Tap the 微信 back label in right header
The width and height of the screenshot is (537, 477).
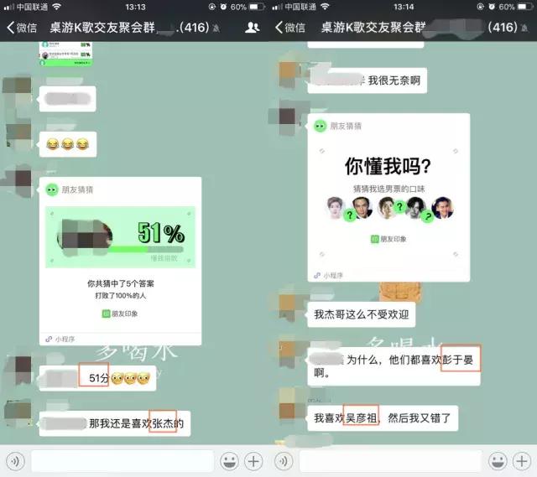point(295,28)
